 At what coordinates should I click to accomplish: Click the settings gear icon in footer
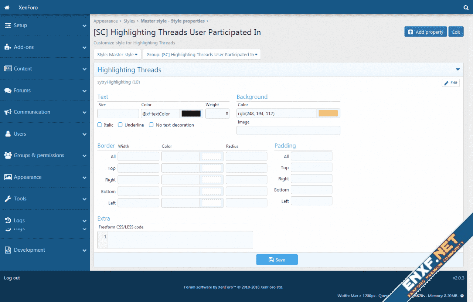coord(462,296)
